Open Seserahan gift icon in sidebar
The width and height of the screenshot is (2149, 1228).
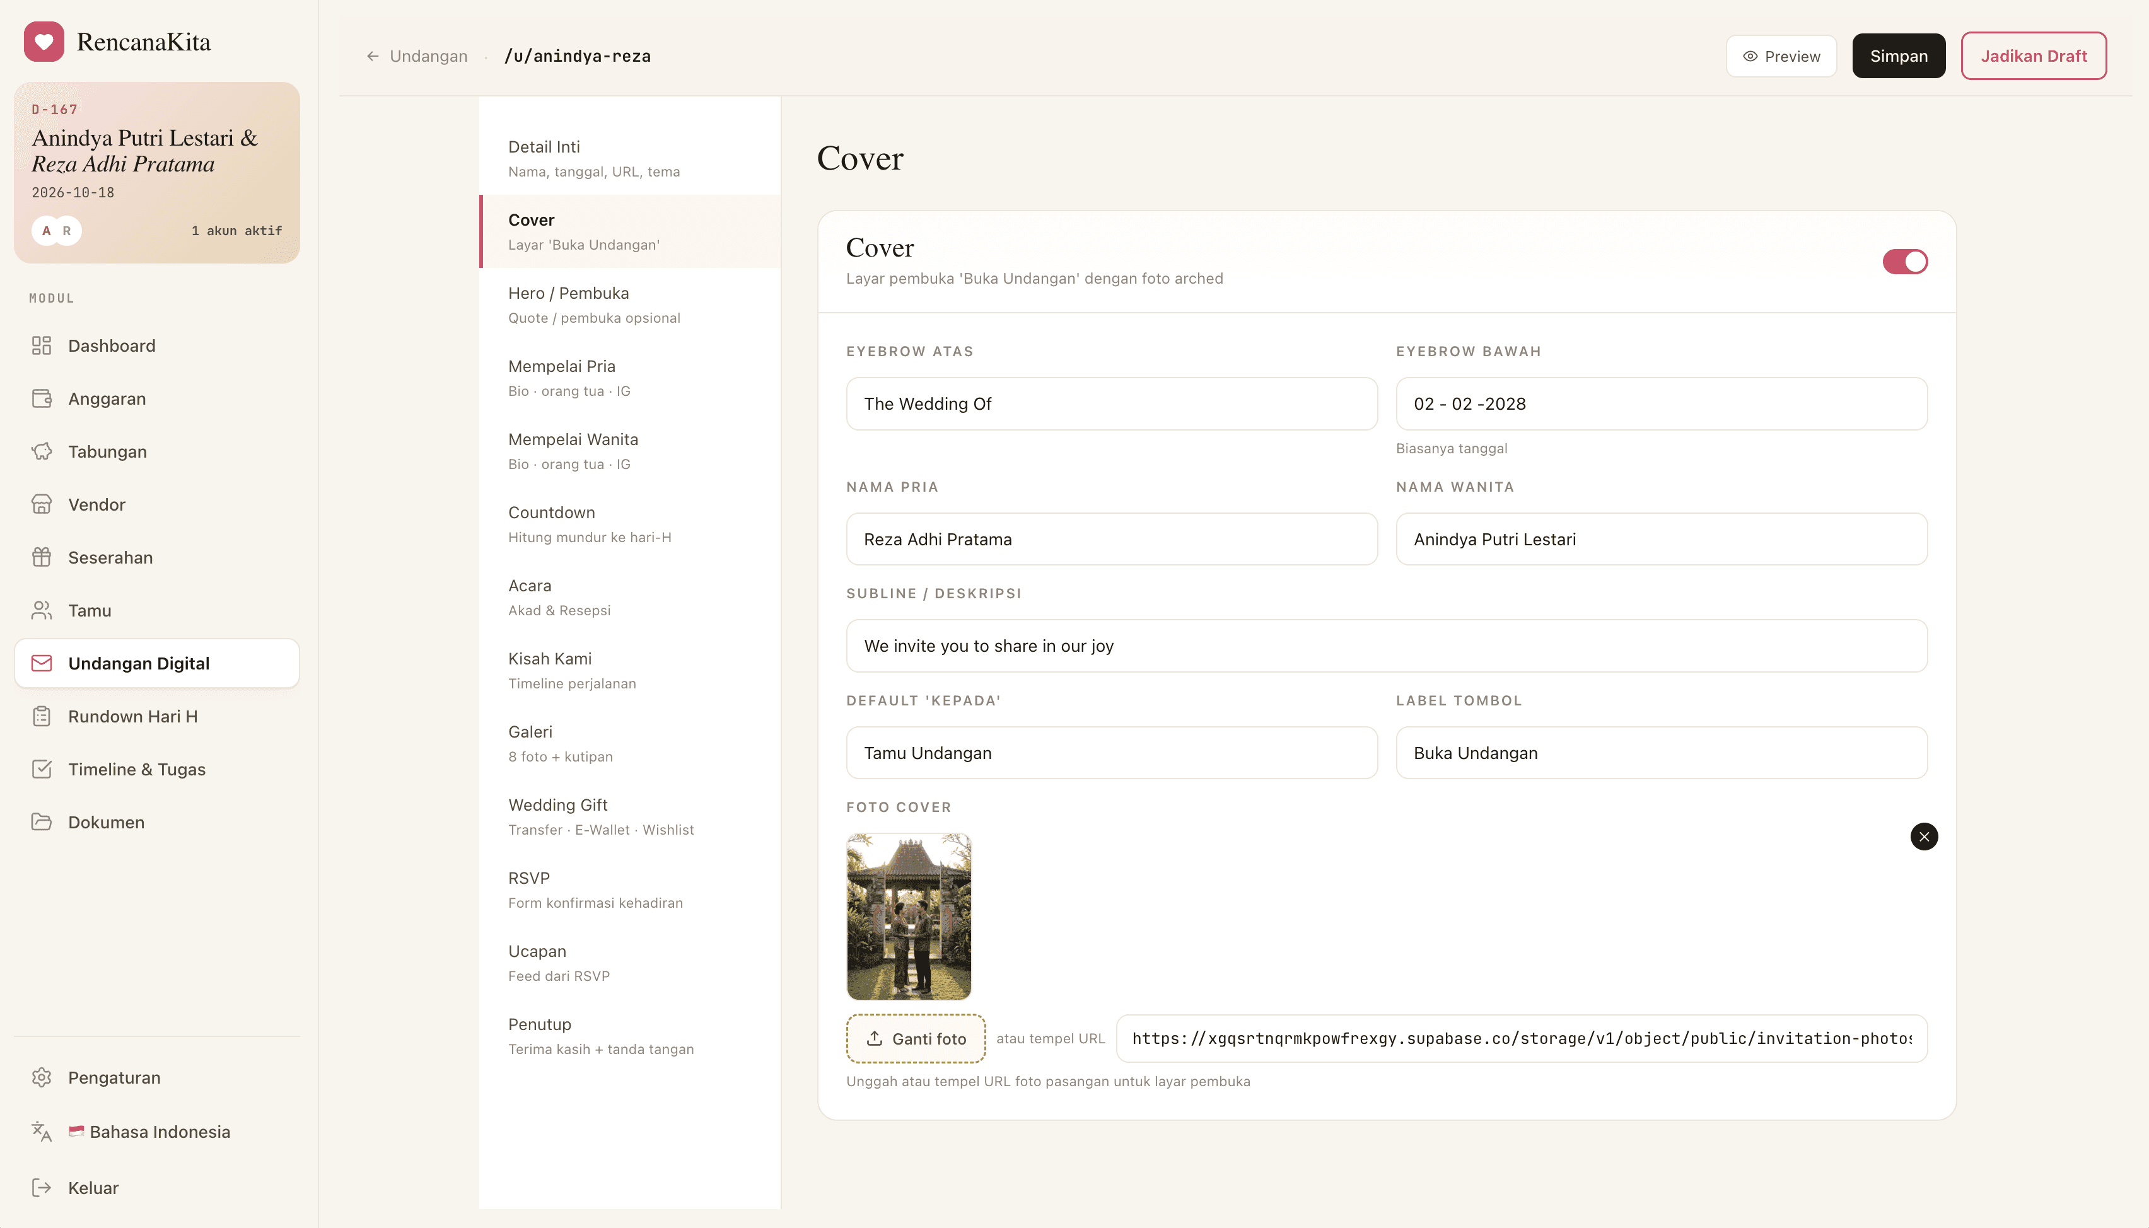pos(42,557)
